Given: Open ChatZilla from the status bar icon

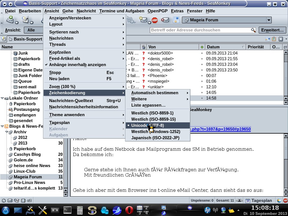Looking at the screenshot, I should coord(29,201).
